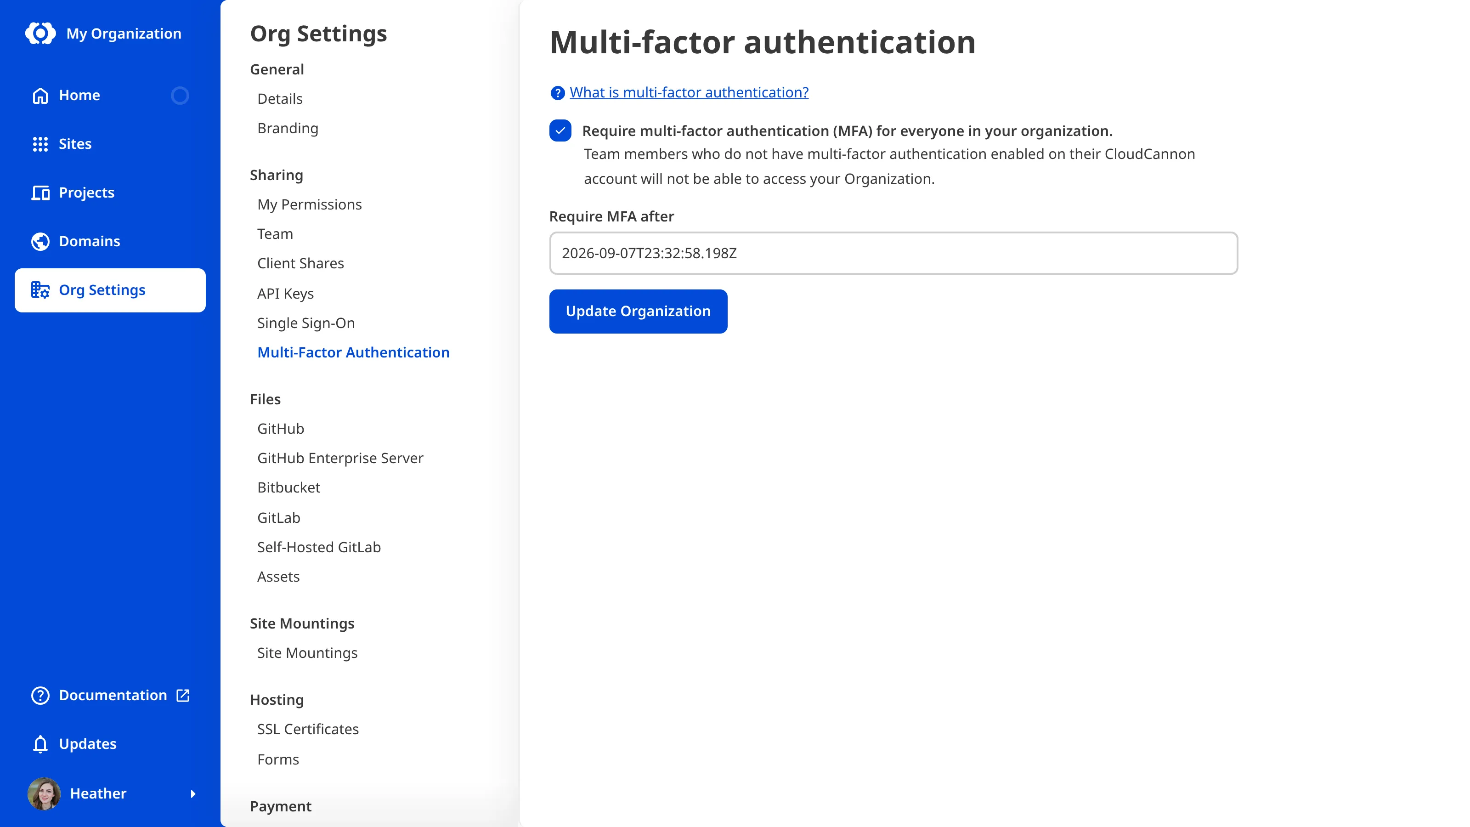The width and height of the screenshot is (1470, 827).
Task: Click the Sites grid icon
Action: pyautogui.click(x=40, y=144)
